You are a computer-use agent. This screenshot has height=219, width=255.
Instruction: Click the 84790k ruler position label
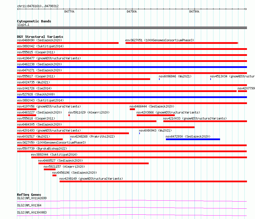point(194,11)
